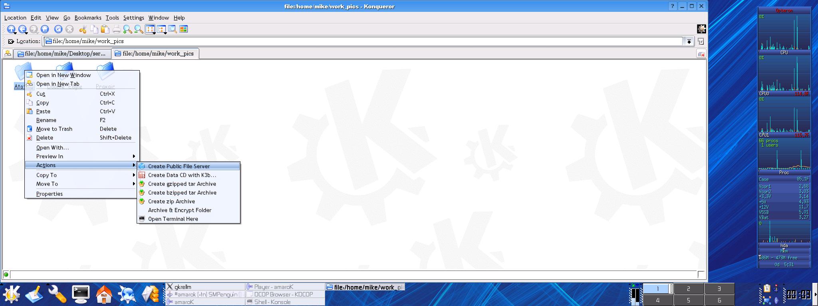The width and height of the screenshot is (818, 306).
Task: Switch to Shell - Konsole taskbar entry
Action: click(x=285, y=302)
